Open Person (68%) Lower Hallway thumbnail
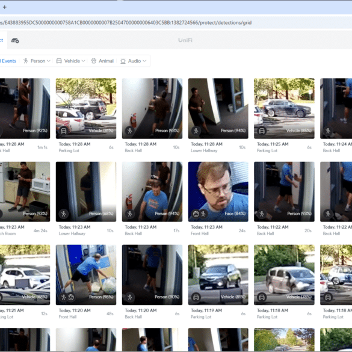 click(x=86, y=192)
